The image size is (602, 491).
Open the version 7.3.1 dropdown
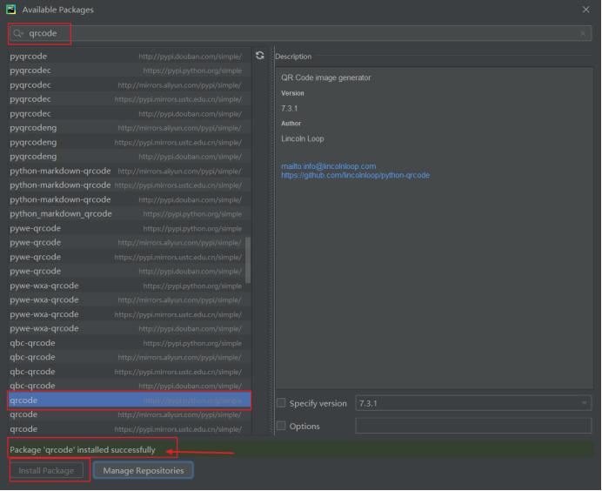point(472,403)
